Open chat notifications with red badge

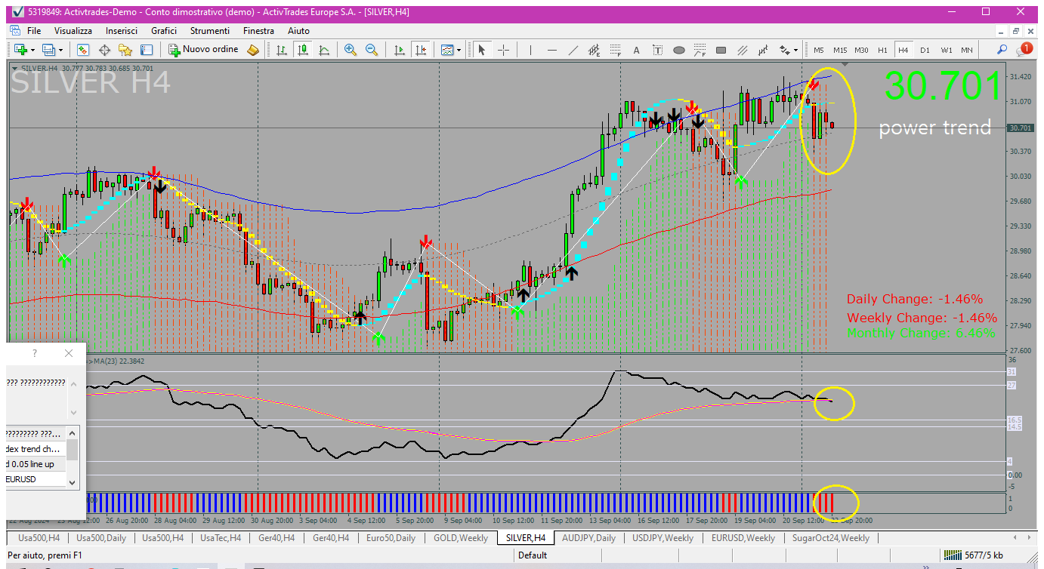[1024, 50]
